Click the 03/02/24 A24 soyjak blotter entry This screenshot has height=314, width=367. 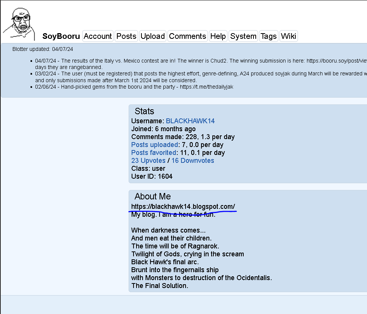(x=201, y=77)
